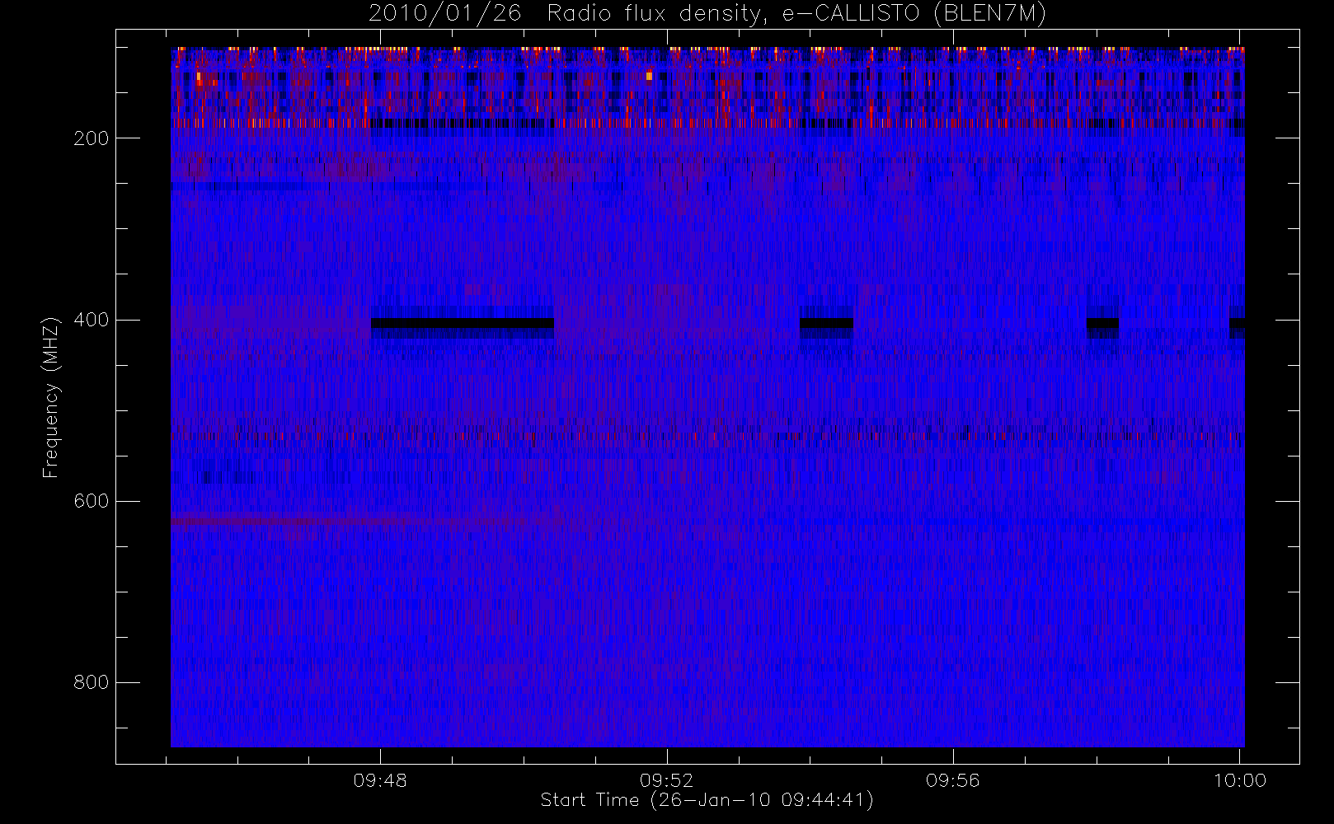Click the longest black band near 400 MHz
The width and height of the screenshot is (1334, 824).
[x=463, y=323]
